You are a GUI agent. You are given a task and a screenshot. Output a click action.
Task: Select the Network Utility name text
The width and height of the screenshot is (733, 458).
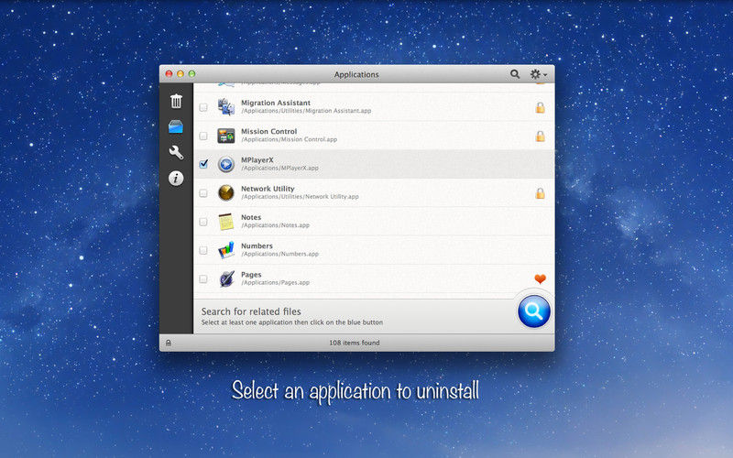point(268,189)
